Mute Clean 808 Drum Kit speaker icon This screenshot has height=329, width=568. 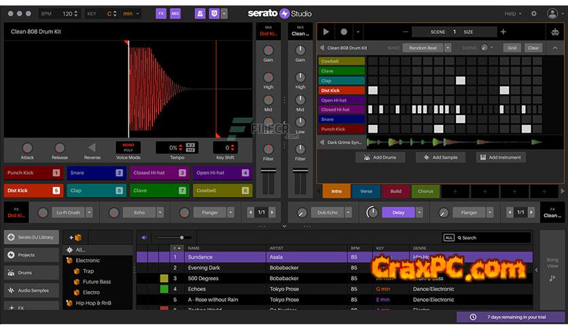322,48
